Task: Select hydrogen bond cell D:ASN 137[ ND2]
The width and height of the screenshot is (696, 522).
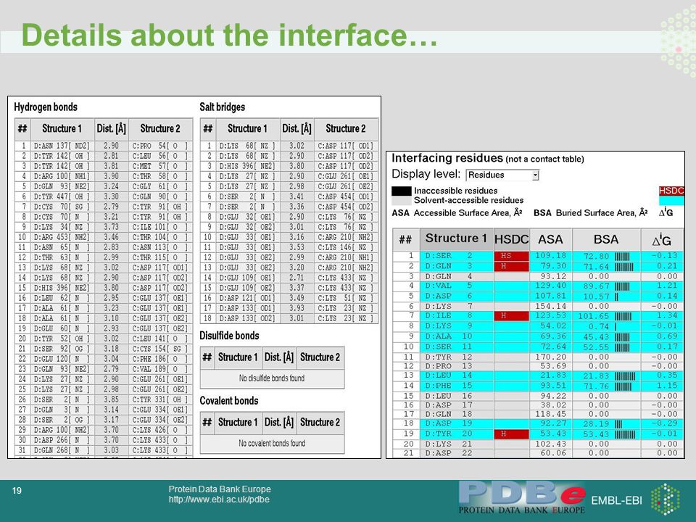Action: tap(62, 146)
